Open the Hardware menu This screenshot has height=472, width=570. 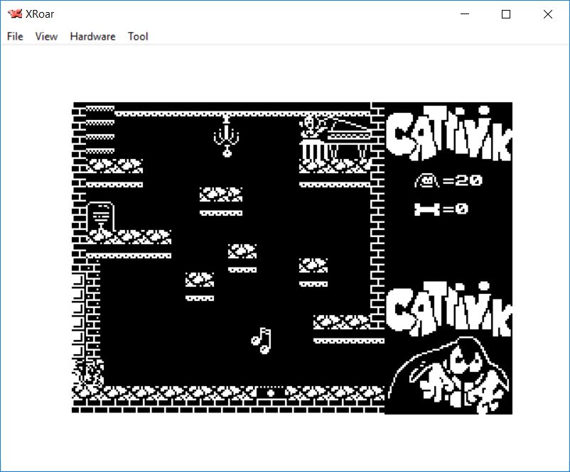(92, 36)
